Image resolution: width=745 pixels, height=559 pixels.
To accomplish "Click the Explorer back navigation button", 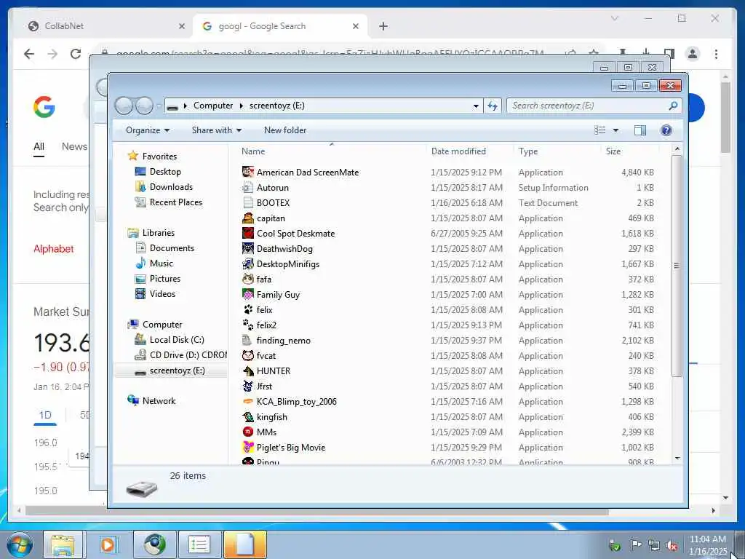I will 124,106.
